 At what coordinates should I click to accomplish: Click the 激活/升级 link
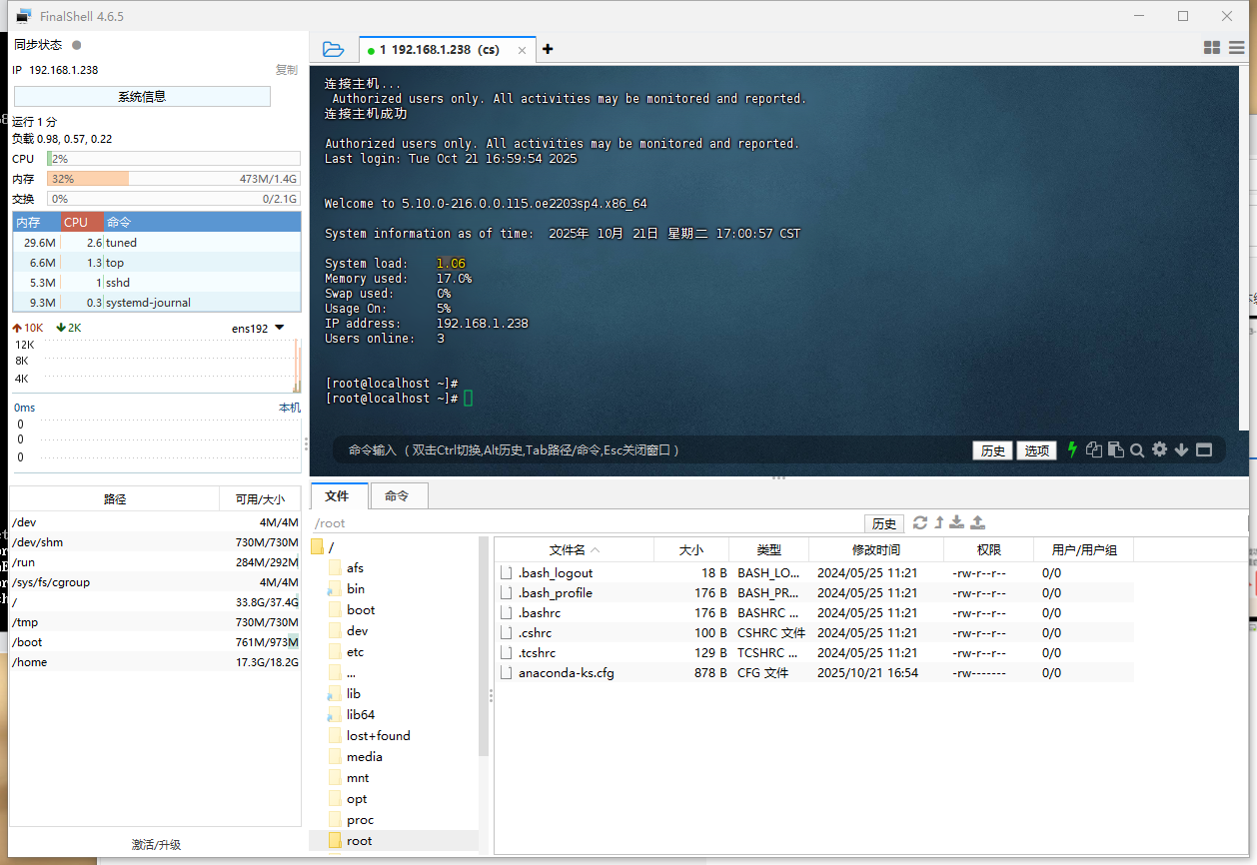tap(156, 845)
